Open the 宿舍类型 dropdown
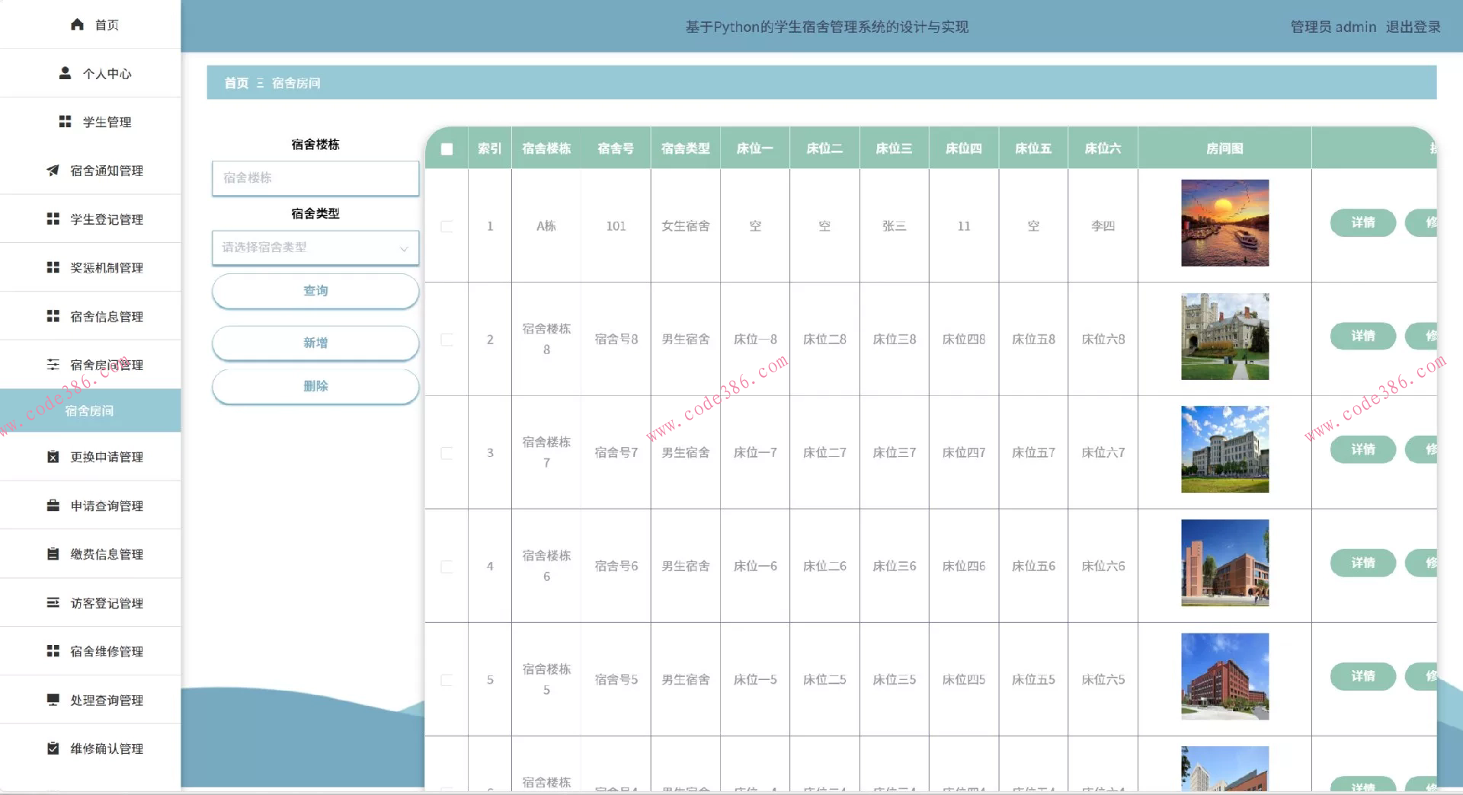 [315, 247]
